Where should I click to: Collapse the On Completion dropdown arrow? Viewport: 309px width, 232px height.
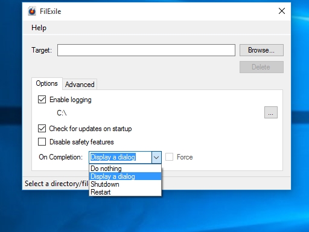click(x=156, y=157)
